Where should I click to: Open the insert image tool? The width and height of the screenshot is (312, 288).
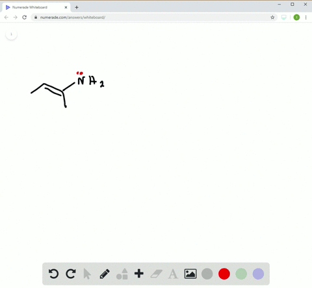[190, 274]
